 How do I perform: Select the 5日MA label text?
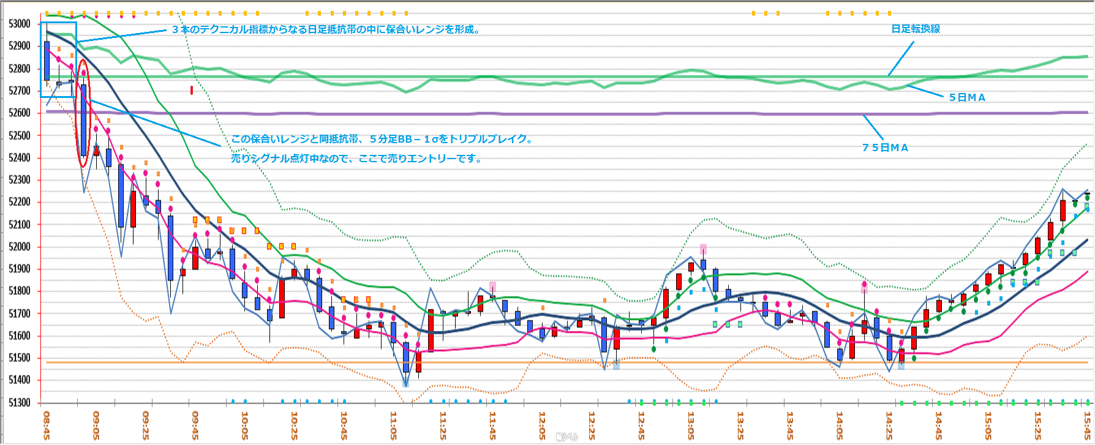click(x=967, y=97)
